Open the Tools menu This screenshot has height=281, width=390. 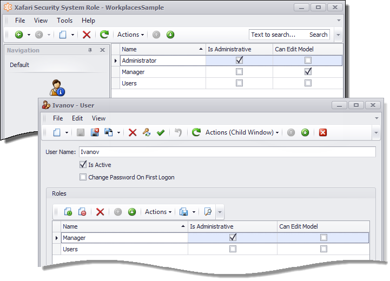[x=65, y=21]
